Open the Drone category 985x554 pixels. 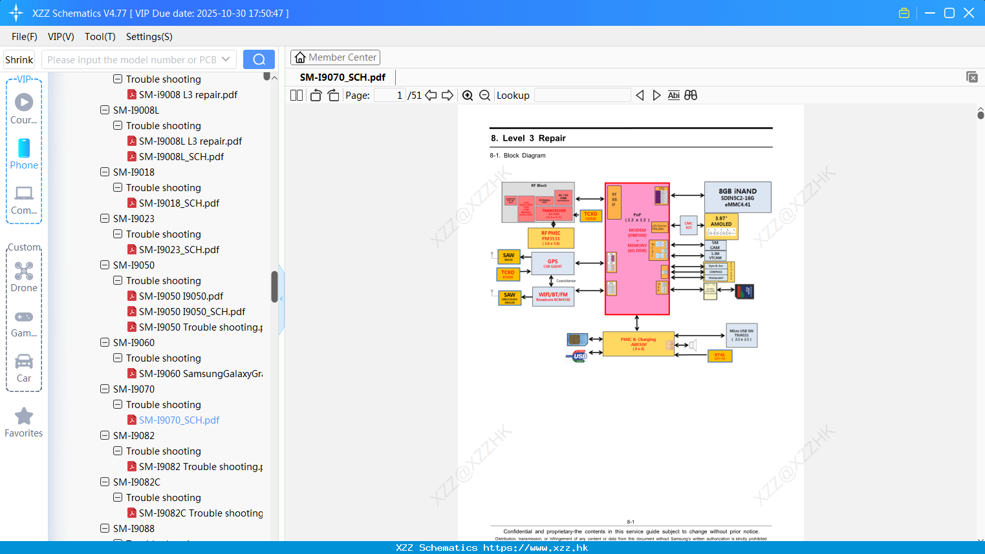point(24,276)
